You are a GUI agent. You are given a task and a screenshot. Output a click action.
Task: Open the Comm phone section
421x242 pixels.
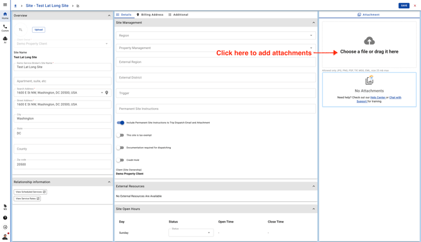[x=5, y=28]
